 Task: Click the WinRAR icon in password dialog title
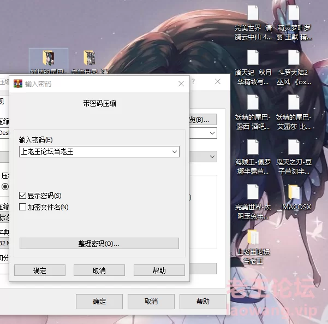tap(18, 84)
